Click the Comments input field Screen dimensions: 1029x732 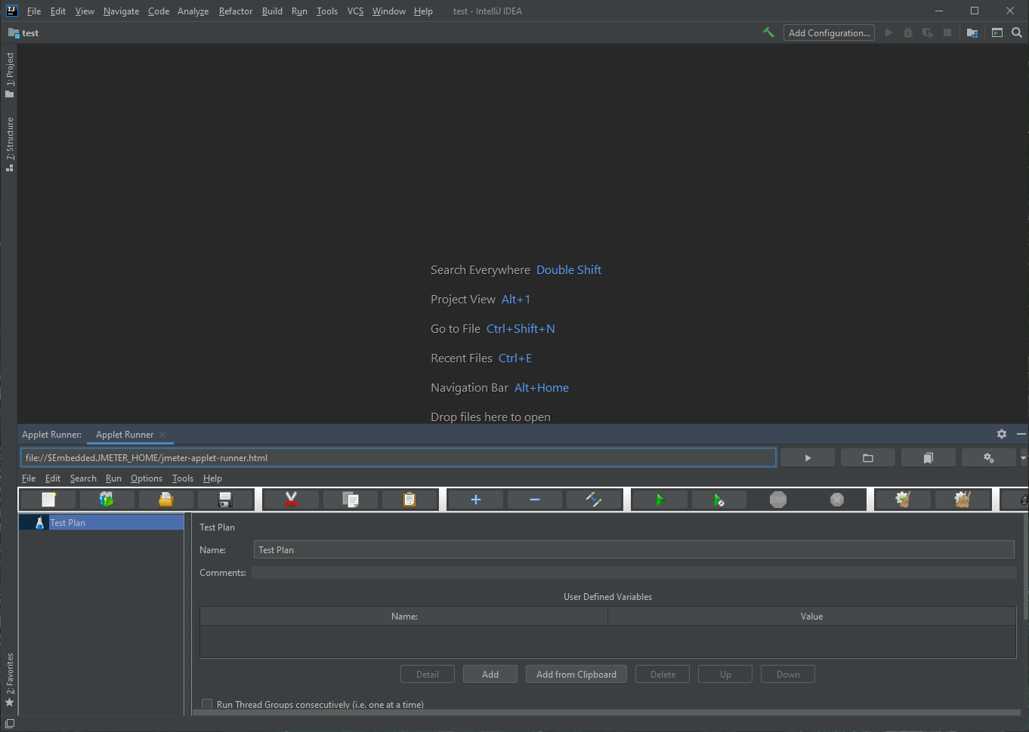click(x=634, y=573)
